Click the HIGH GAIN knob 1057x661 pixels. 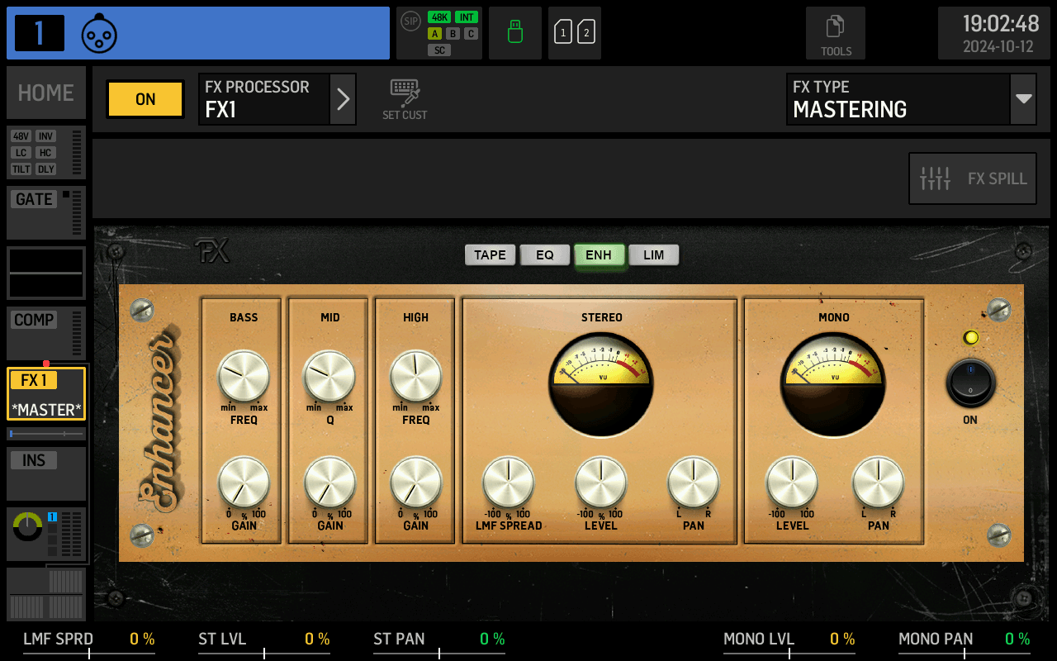pos(416,483)
